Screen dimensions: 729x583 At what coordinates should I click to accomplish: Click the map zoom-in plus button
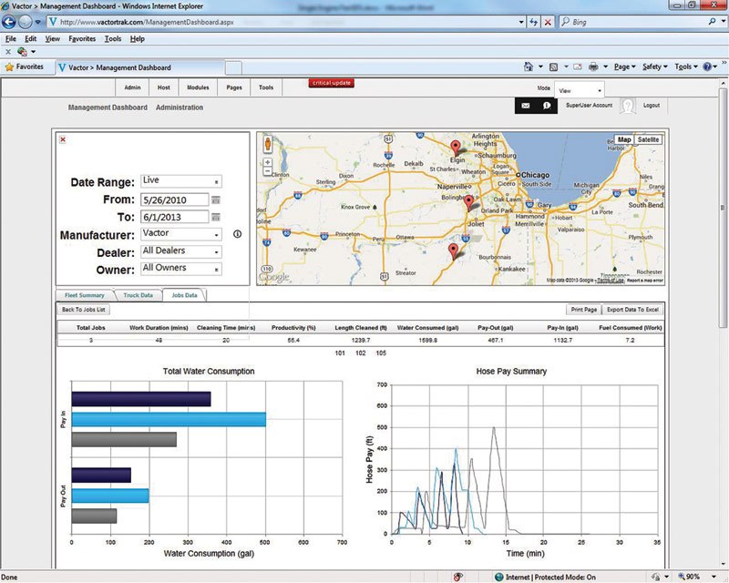[268, 163]
